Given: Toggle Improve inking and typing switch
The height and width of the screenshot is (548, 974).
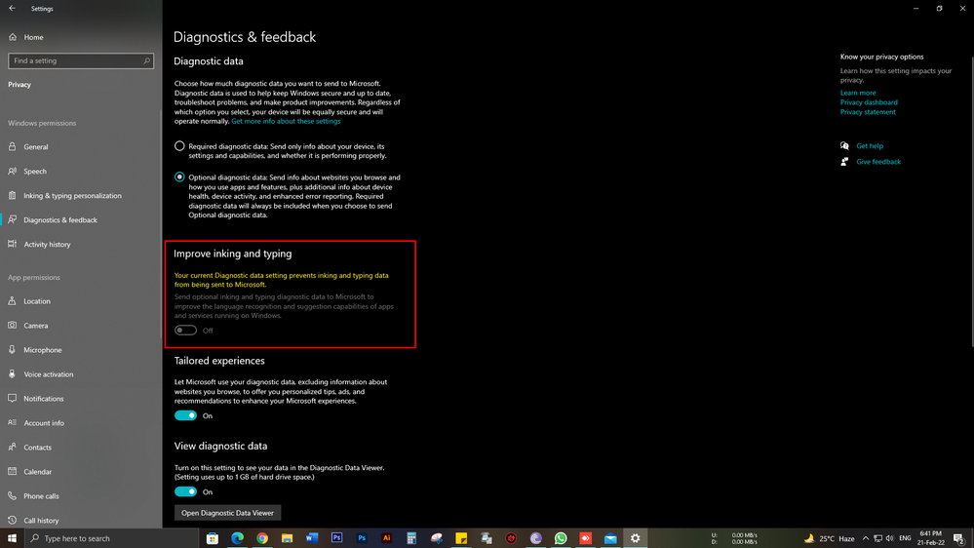Looking at the screenshot, I should pyautogui.click(x=185, y=331).
